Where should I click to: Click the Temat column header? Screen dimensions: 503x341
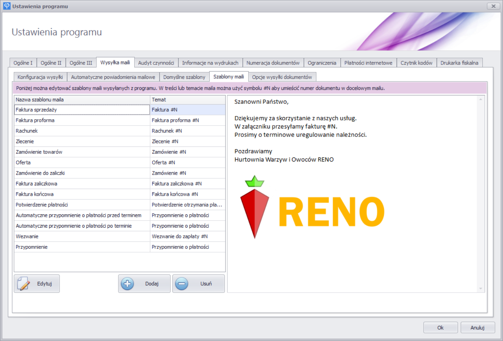point(188,99)
